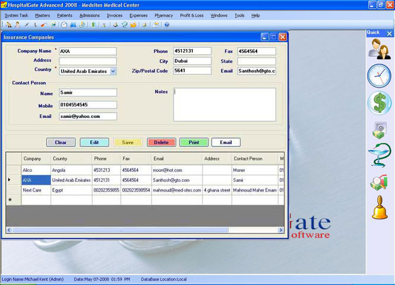This screenshot has width=395, height=285.
Task: Click inside the Notes text area
Action: (x=224, y=105)
